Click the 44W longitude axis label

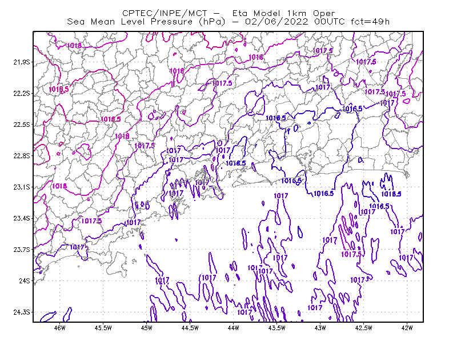(234, 328)
